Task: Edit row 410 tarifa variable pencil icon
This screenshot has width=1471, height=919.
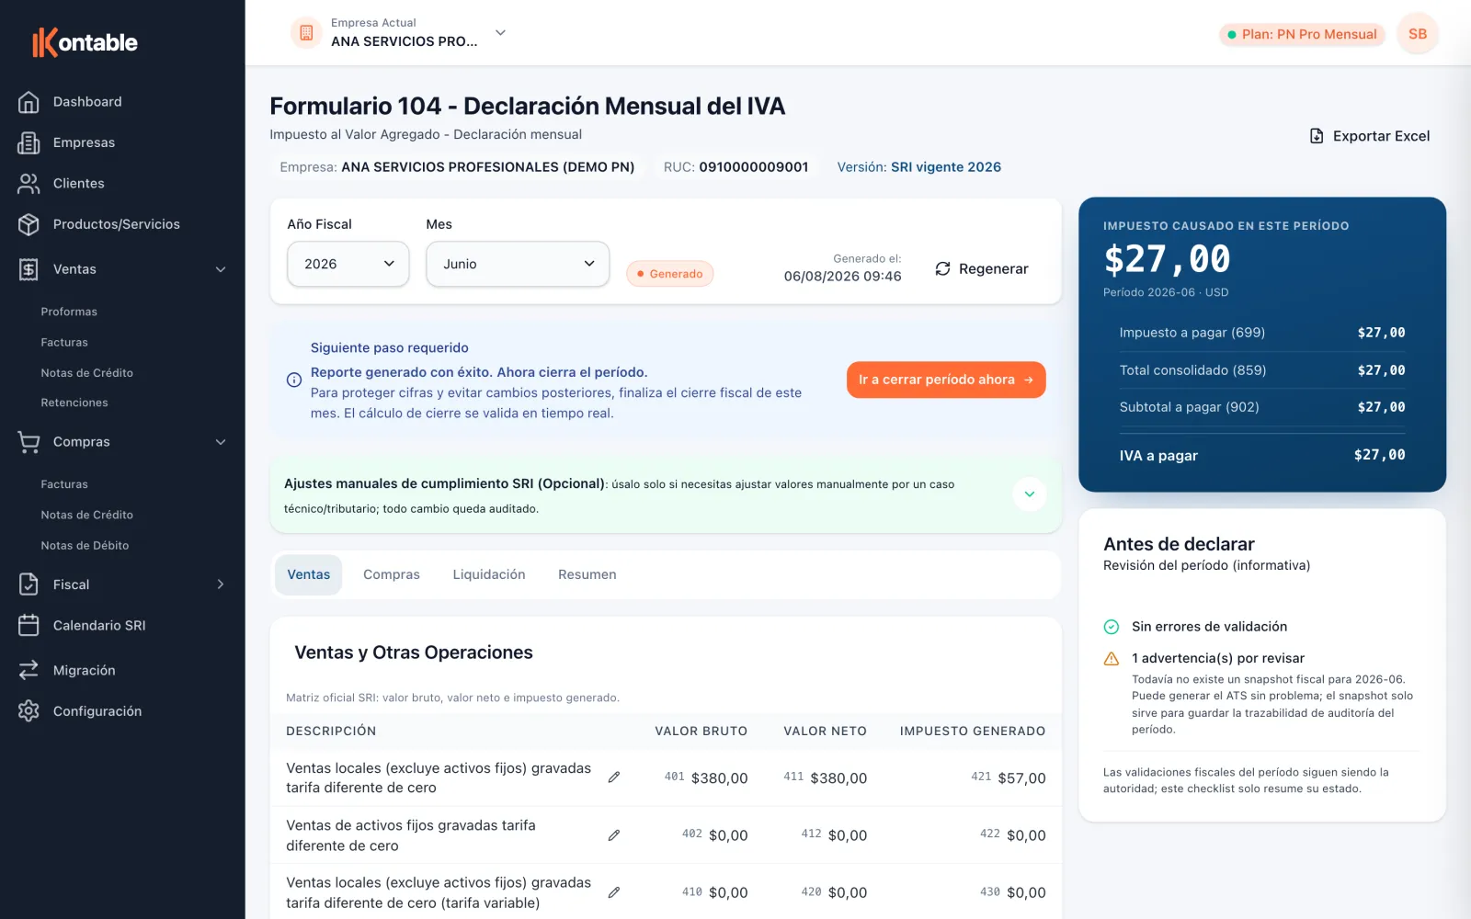Action: (614, 892)
